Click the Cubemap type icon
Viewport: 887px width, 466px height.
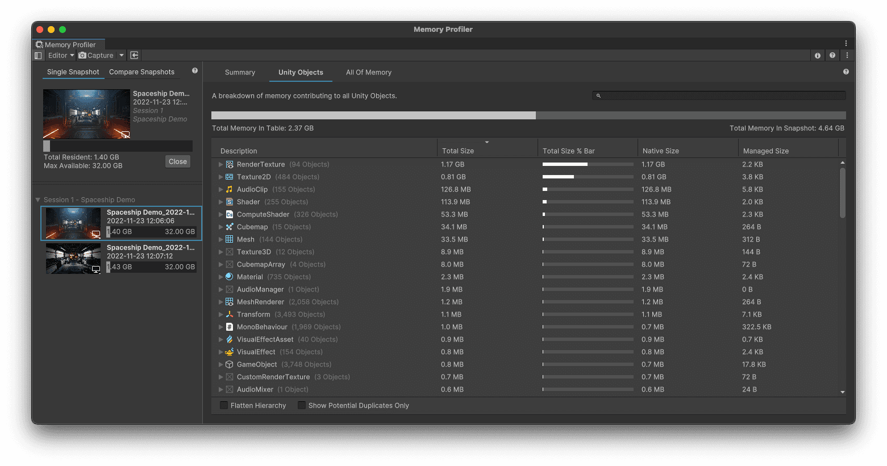tap(230, 227)
